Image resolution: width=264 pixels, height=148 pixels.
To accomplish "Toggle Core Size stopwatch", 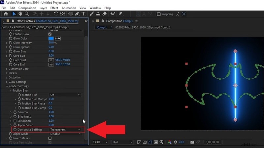I will pos(11,56).
